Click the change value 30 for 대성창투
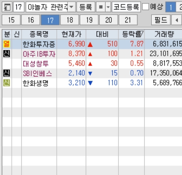The height and width of the screenshot is (175, 182). click(x=114, y=64)
